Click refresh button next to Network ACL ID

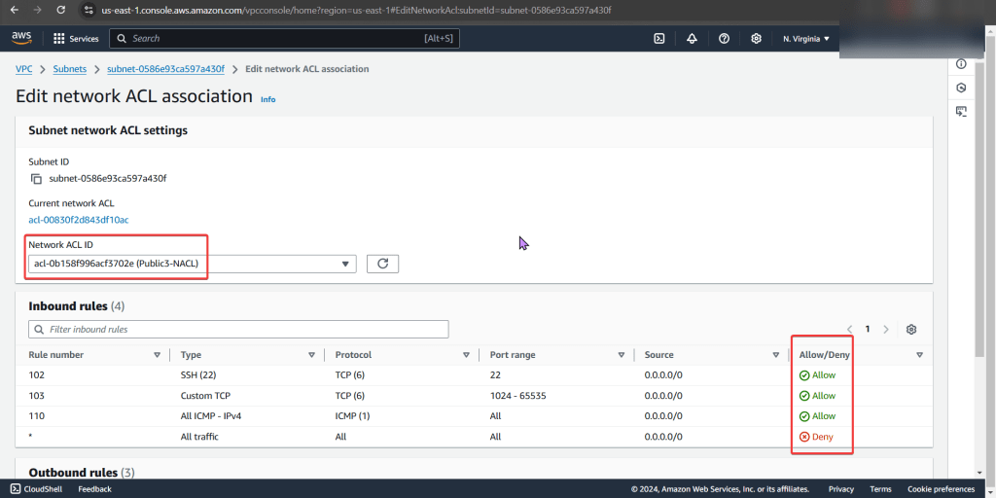click(x=382, y=264)
